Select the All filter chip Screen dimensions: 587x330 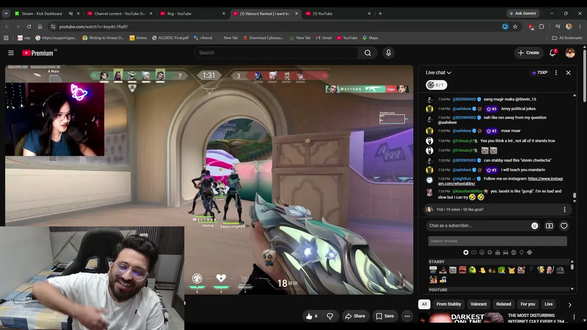[424, 304]
